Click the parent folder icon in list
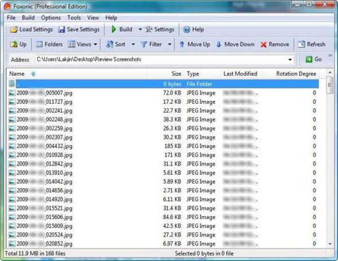 pos(12,84)
